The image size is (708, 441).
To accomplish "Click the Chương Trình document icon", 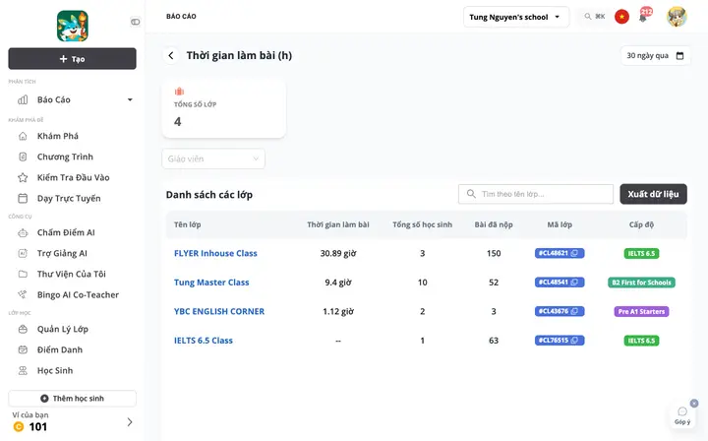I will [23, 157].
